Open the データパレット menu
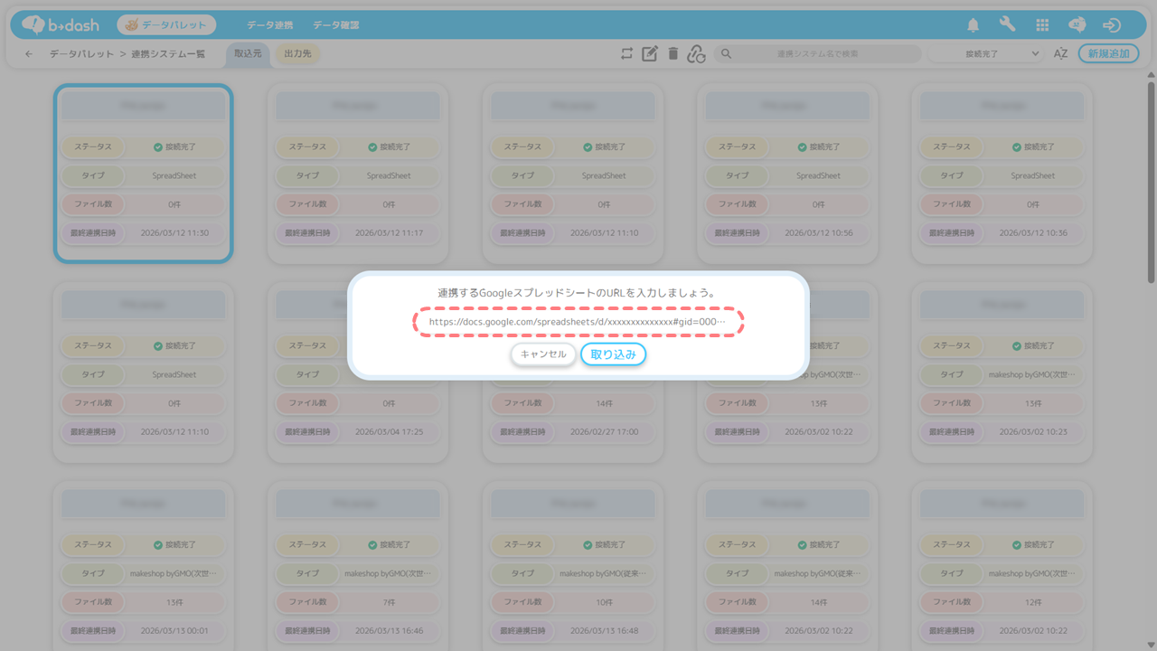This screenshot has height=651, width=1157. (x=166, y=25)
